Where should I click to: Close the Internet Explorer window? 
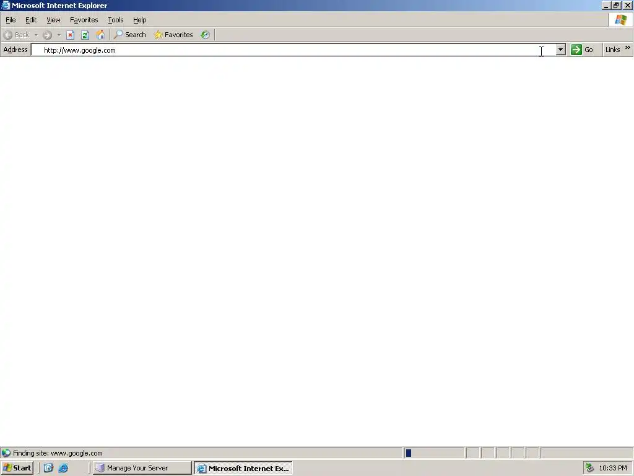(628, 6)
